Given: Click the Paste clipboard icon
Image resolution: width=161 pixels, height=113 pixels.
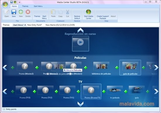Looking at the screenshot, I should click(x=53, y=12).
